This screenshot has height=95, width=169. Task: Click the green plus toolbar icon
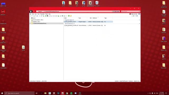pos(69,16)
